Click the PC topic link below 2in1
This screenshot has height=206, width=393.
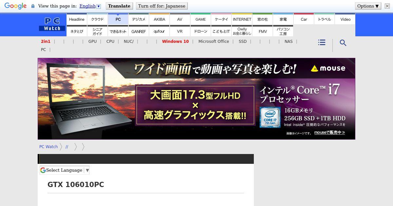(43, 50)
